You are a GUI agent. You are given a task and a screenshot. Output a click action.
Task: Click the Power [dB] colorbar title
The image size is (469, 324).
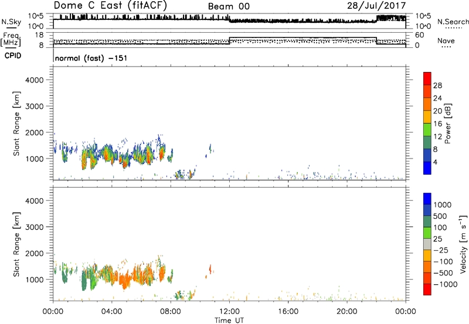click(447, 123)
